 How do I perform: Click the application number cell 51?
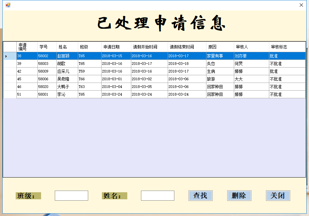point(27,94)
